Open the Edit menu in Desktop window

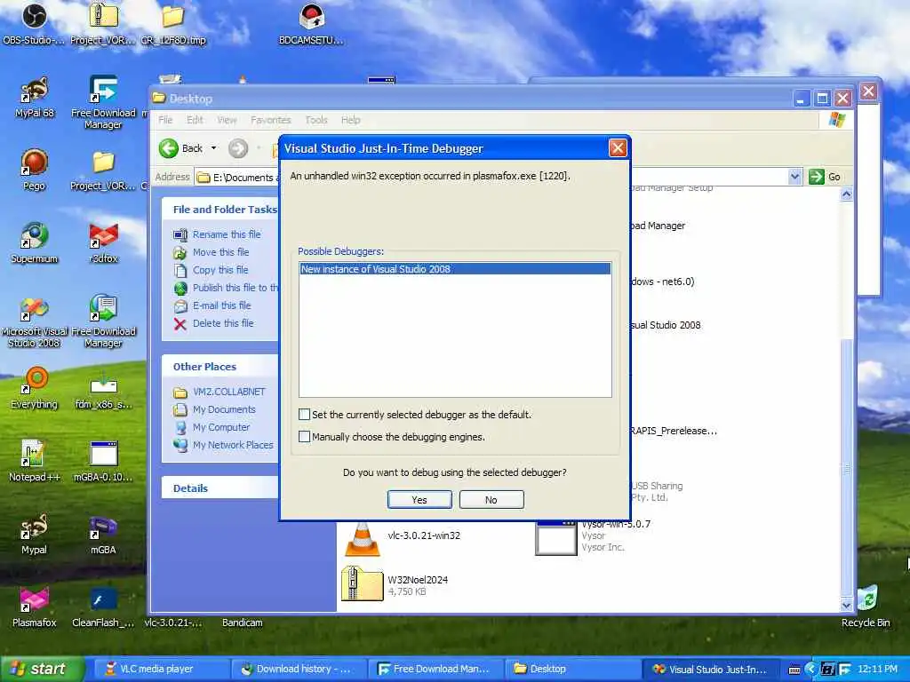coord(195,120)
